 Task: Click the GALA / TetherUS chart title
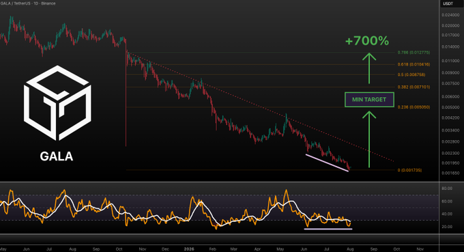pyautogui.click(x=28, y=3)
